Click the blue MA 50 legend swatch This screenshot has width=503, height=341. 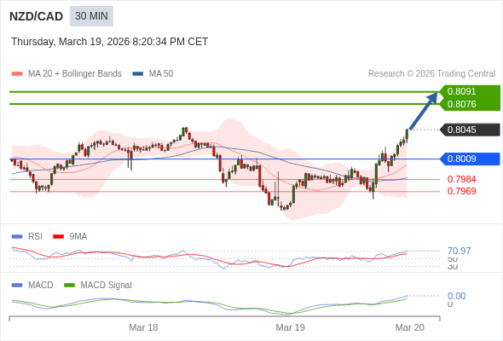pyautogui.click(x=138, y=74)
